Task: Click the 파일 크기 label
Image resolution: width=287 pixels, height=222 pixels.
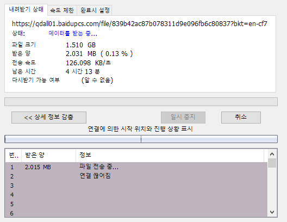Action: click(24, 45)
